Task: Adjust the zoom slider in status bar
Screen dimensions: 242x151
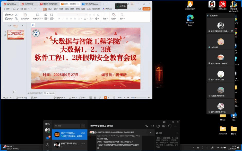Action: (x=134, y=98)
